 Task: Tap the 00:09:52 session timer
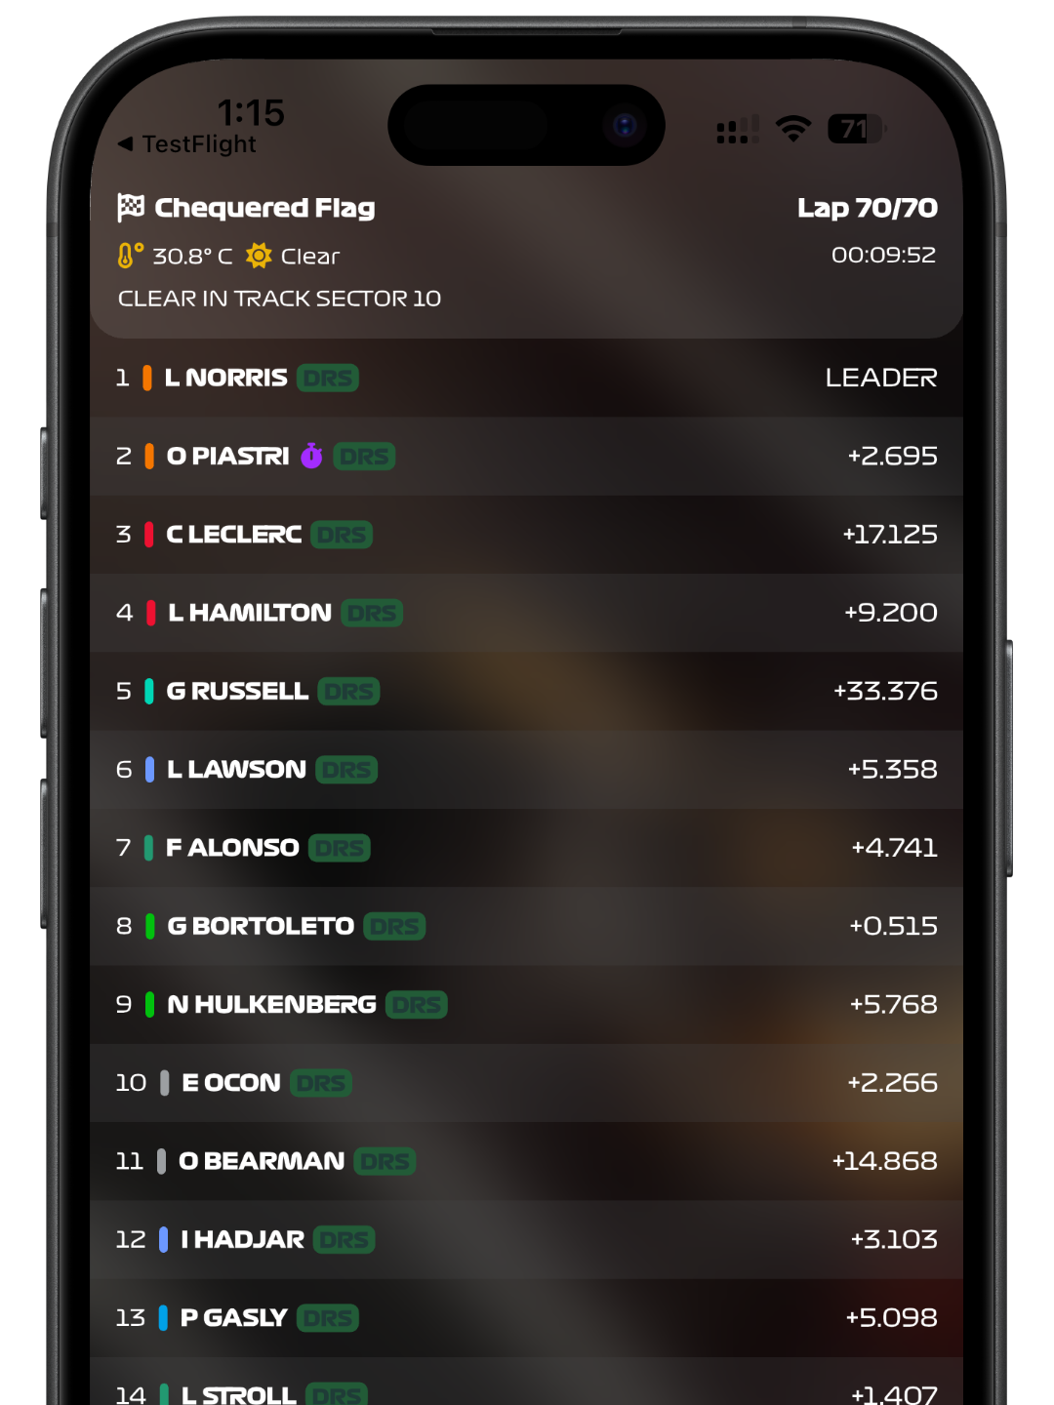coord(883,255)
